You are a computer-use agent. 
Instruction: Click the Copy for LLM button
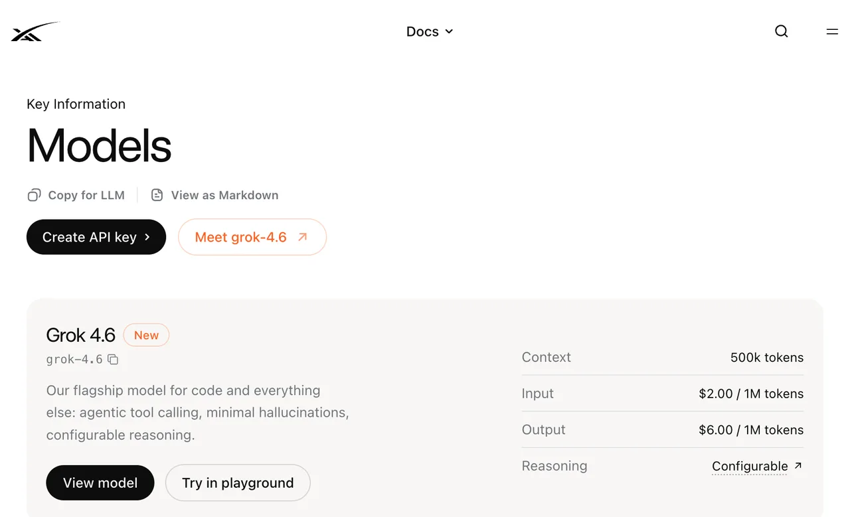click(76, 195)
